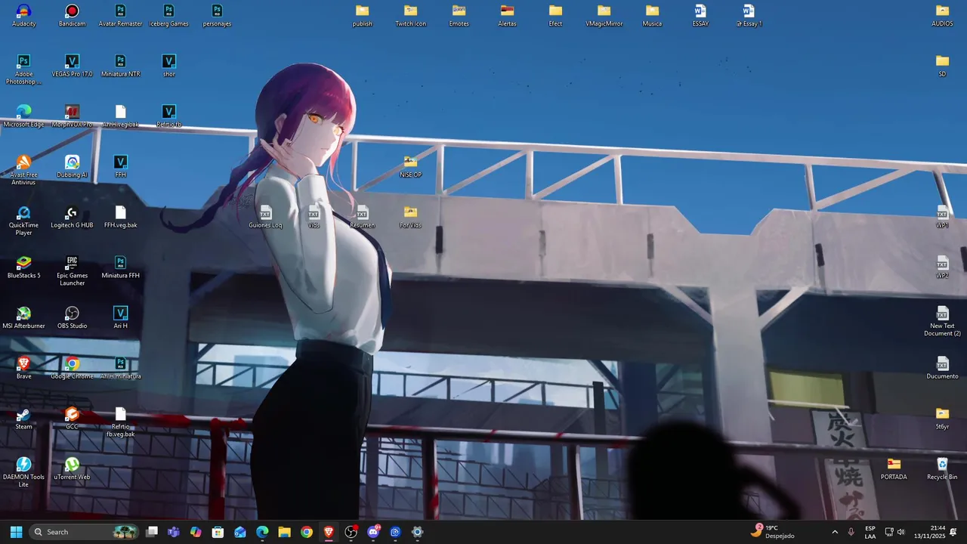967x544 pixels.
Task: Launch OBS Studio desktop shortcut
Action: [x=72, y=318]
